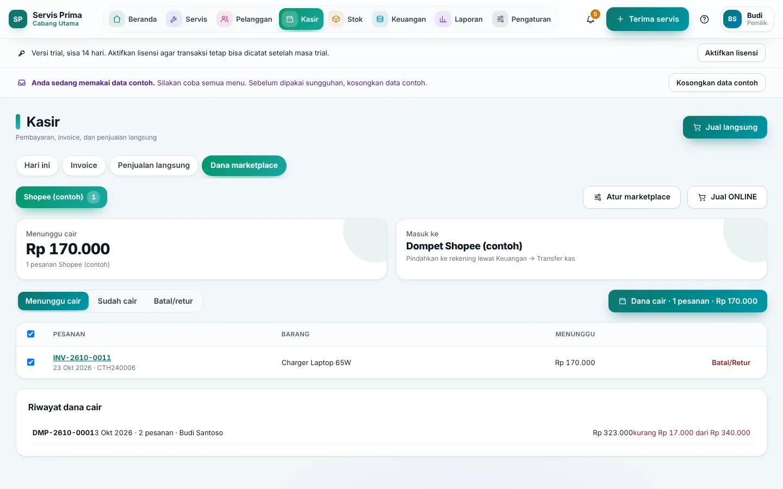This screenshot has height=489, width=783.
Task: Open Atur marketplace settings
Action: (x=632, y=197)
